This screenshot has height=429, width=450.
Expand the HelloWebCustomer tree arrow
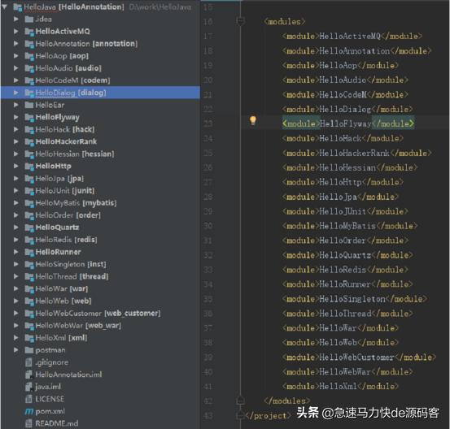click(x=16, y=314)
